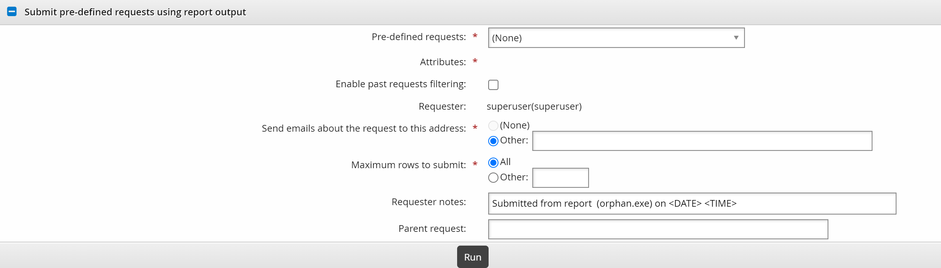This screenshot has height=268, width=941.
Task: Click the 'Requester notes' label
Action: 428,202
